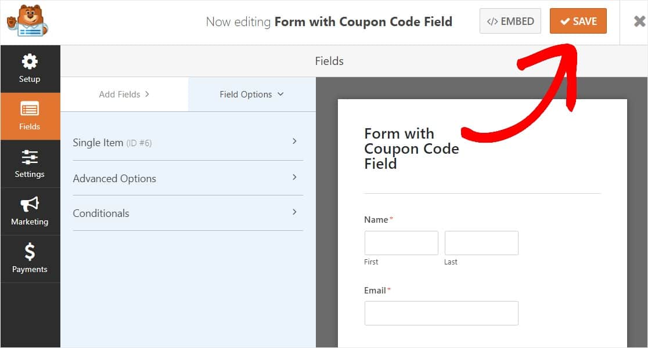Click the checkmark on Save button
The width and height of the screenshot is (648, 348).
565,21
